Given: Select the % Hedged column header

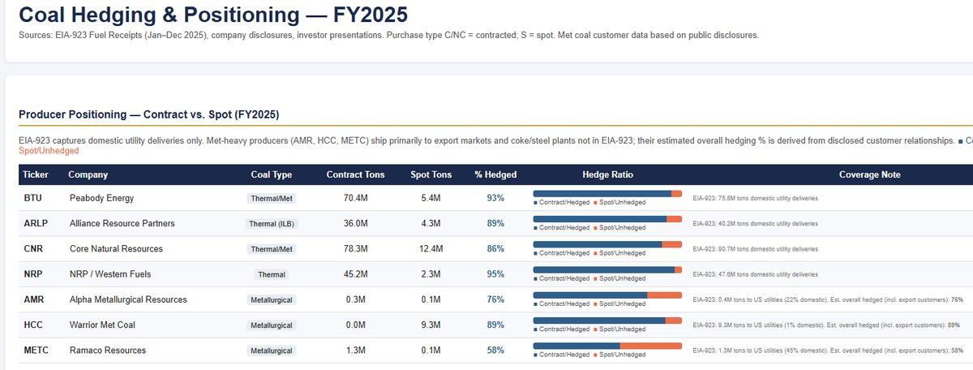Looking at the screenshot, I should click(x=495, y=174).
